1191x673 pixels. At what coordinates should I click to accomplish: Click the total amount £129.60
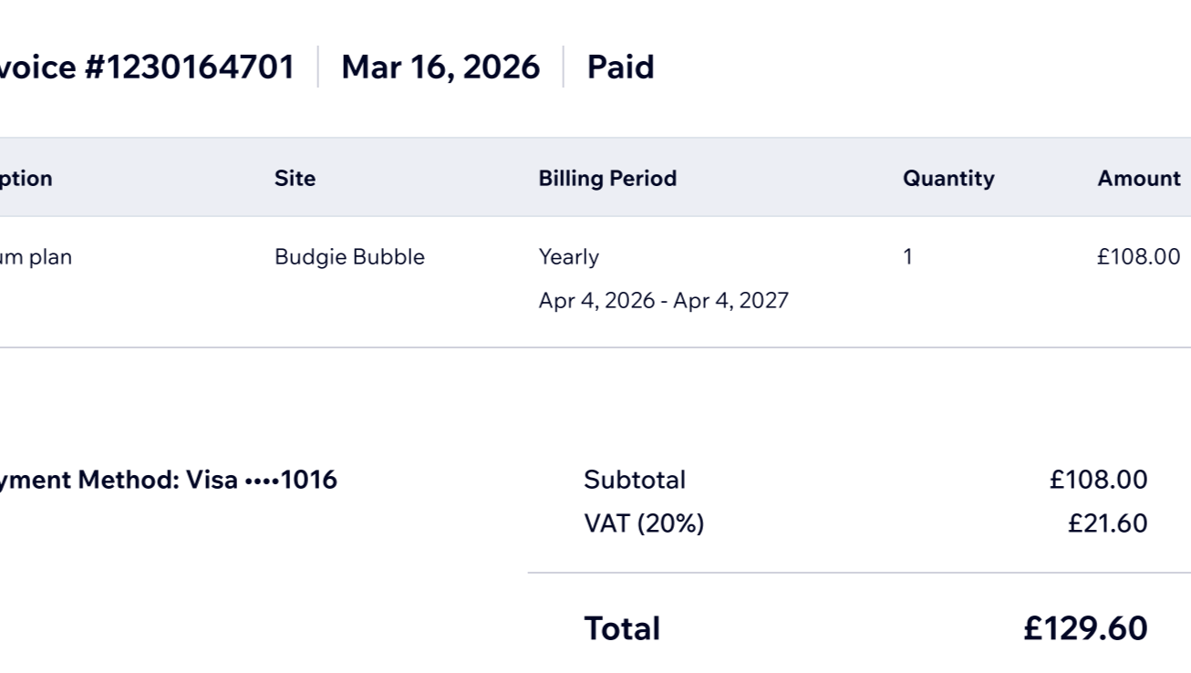pyautogui.click(x=1085, y=628)
